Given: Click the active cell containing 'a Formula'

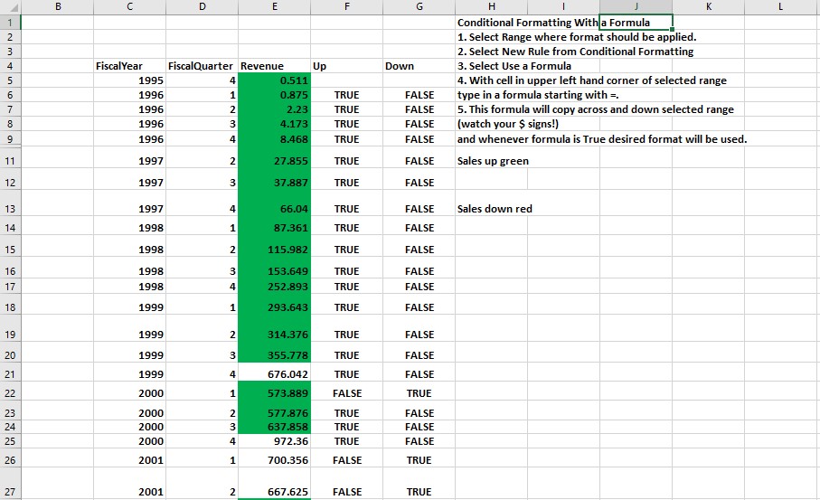Looking at the screenshot, I should click(635, 22).
